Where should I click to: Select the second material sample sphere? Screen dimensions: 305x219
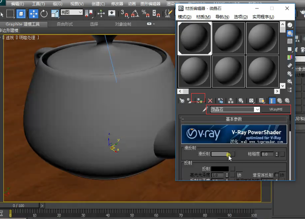point(229,38)
